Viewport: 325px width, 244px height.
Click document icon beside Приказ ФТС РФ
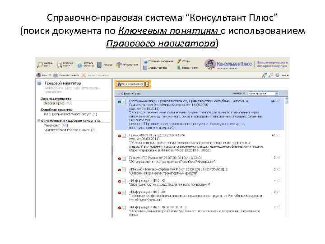124,136
